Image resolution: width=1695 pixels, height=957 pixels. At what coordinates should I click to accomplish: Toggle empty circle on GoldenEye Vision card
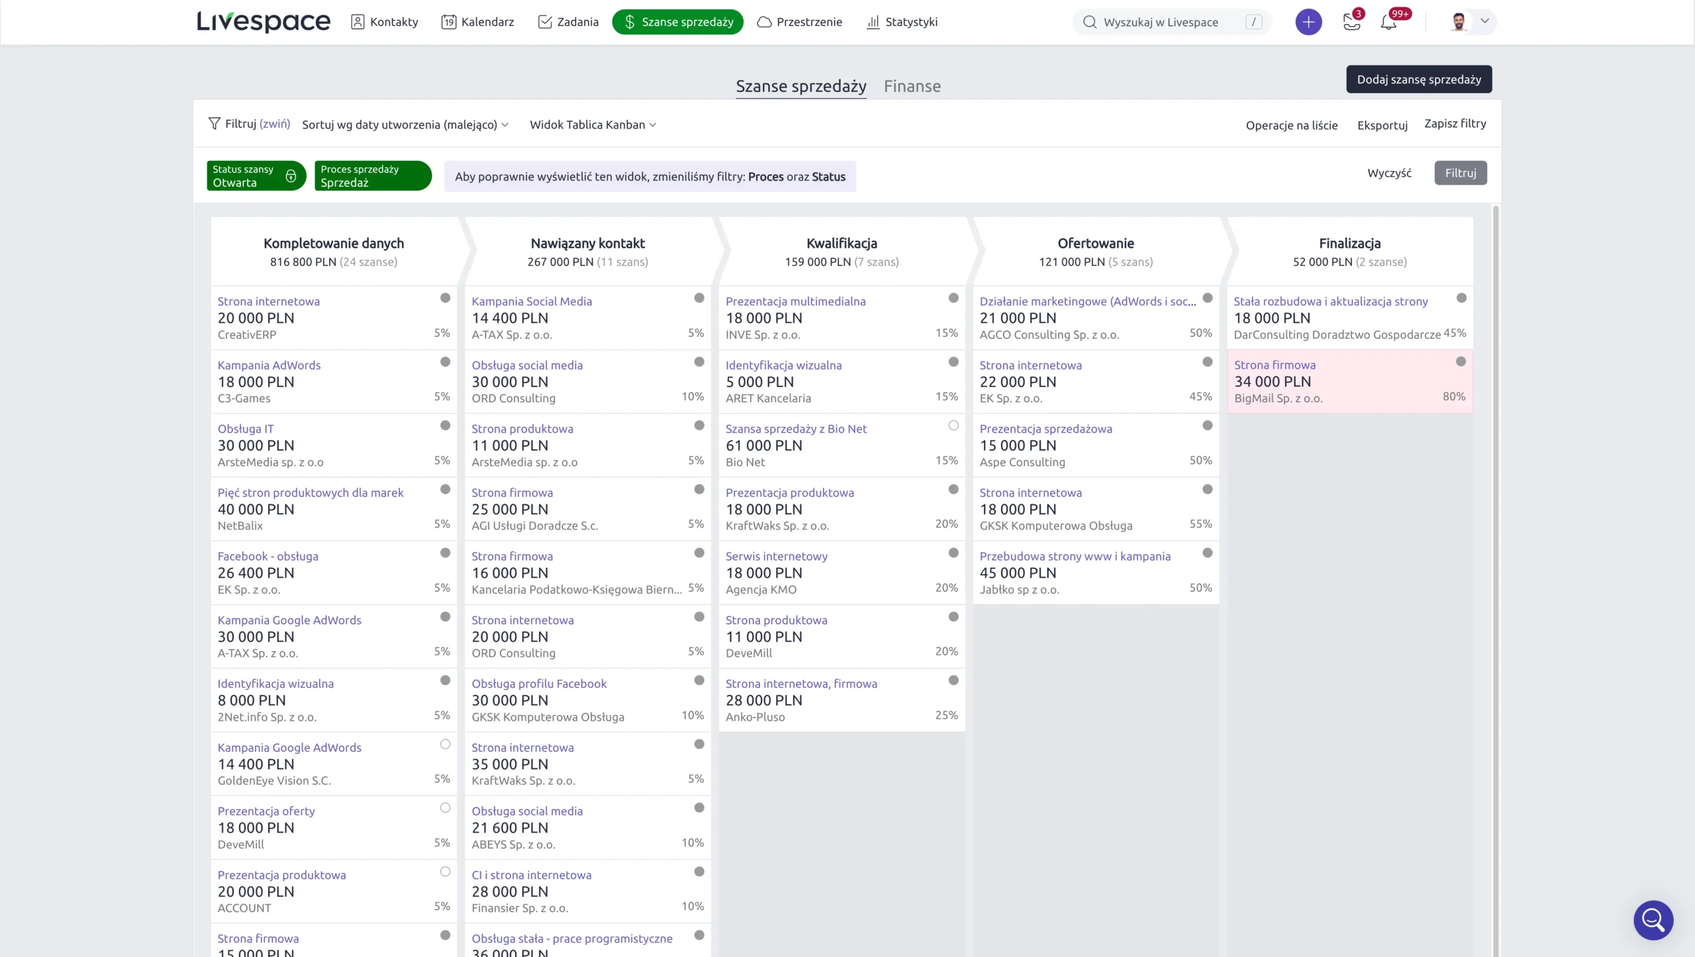(x=445, y=744)
